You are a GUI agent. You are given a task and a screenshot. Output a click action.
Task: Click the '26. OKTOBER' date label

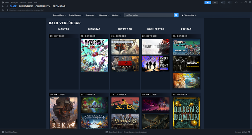57,94
